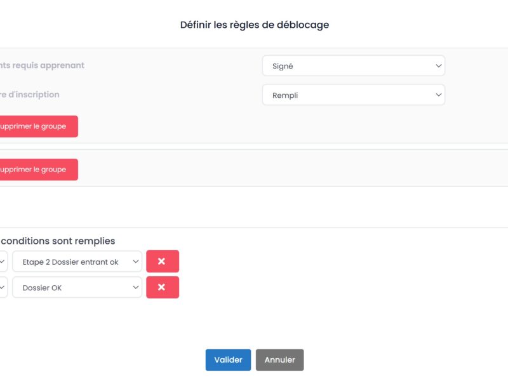The height and width of the screenshot is (381, 508).
Task: Select the Rempli field value
Action: tap(354, 95)
